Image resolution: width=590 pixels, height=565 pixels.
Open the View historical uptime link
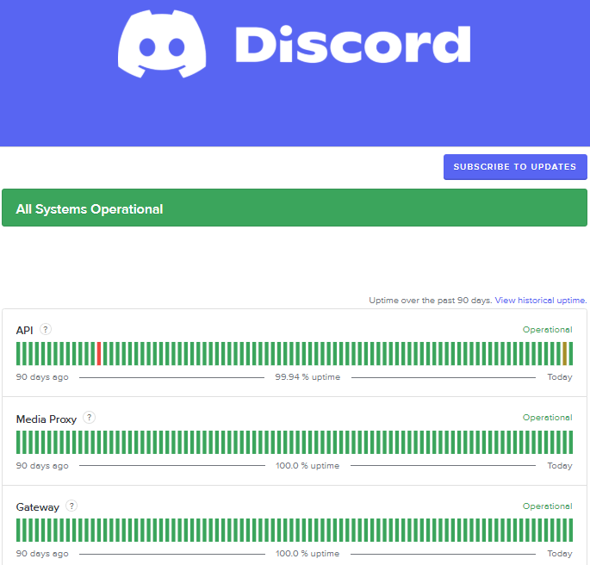pos(541,301)
